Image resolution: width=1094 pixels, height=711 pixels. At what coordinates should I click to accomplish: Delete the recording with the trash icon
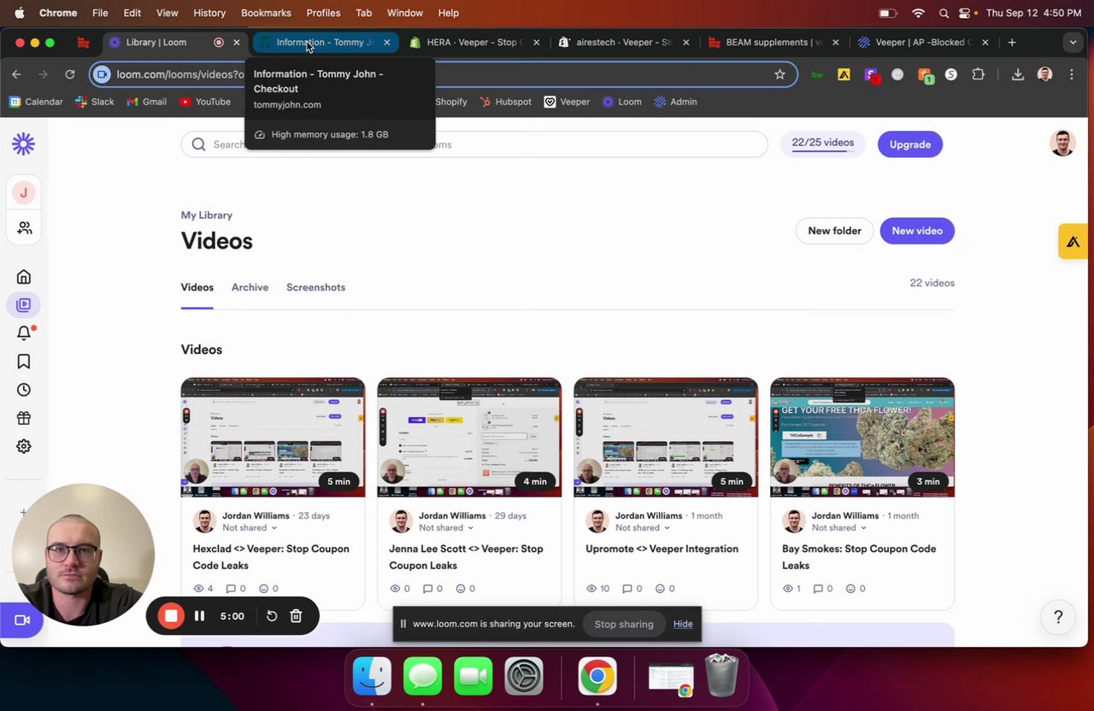pos(296,616)
